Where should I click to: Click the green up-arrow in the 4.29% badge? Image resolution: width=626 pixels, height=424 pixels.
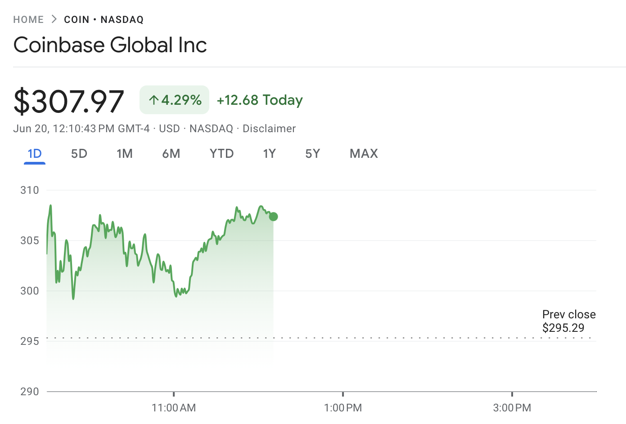click(154, 100)
